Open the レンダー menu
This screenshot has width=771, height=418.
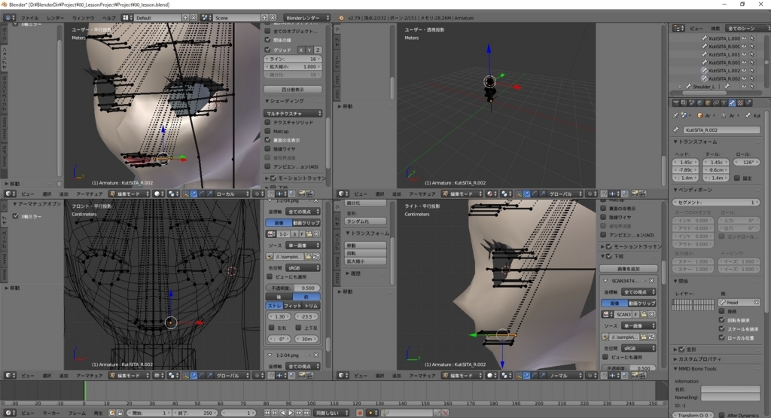pyautogui.click(x=56, y=18)
